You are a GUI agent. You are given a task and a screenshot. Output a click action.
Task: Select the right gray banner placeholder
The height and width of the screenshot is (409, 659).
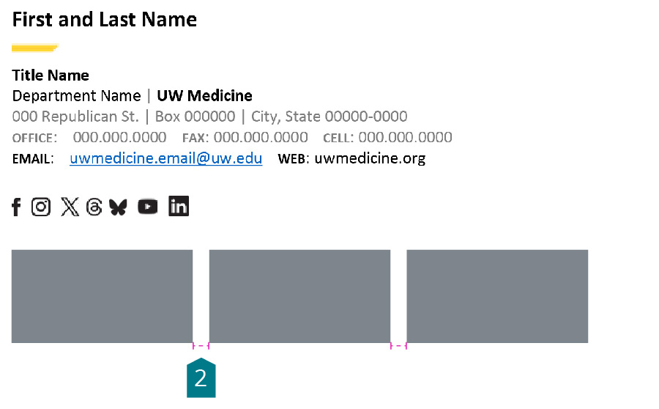tap(497, 296)
